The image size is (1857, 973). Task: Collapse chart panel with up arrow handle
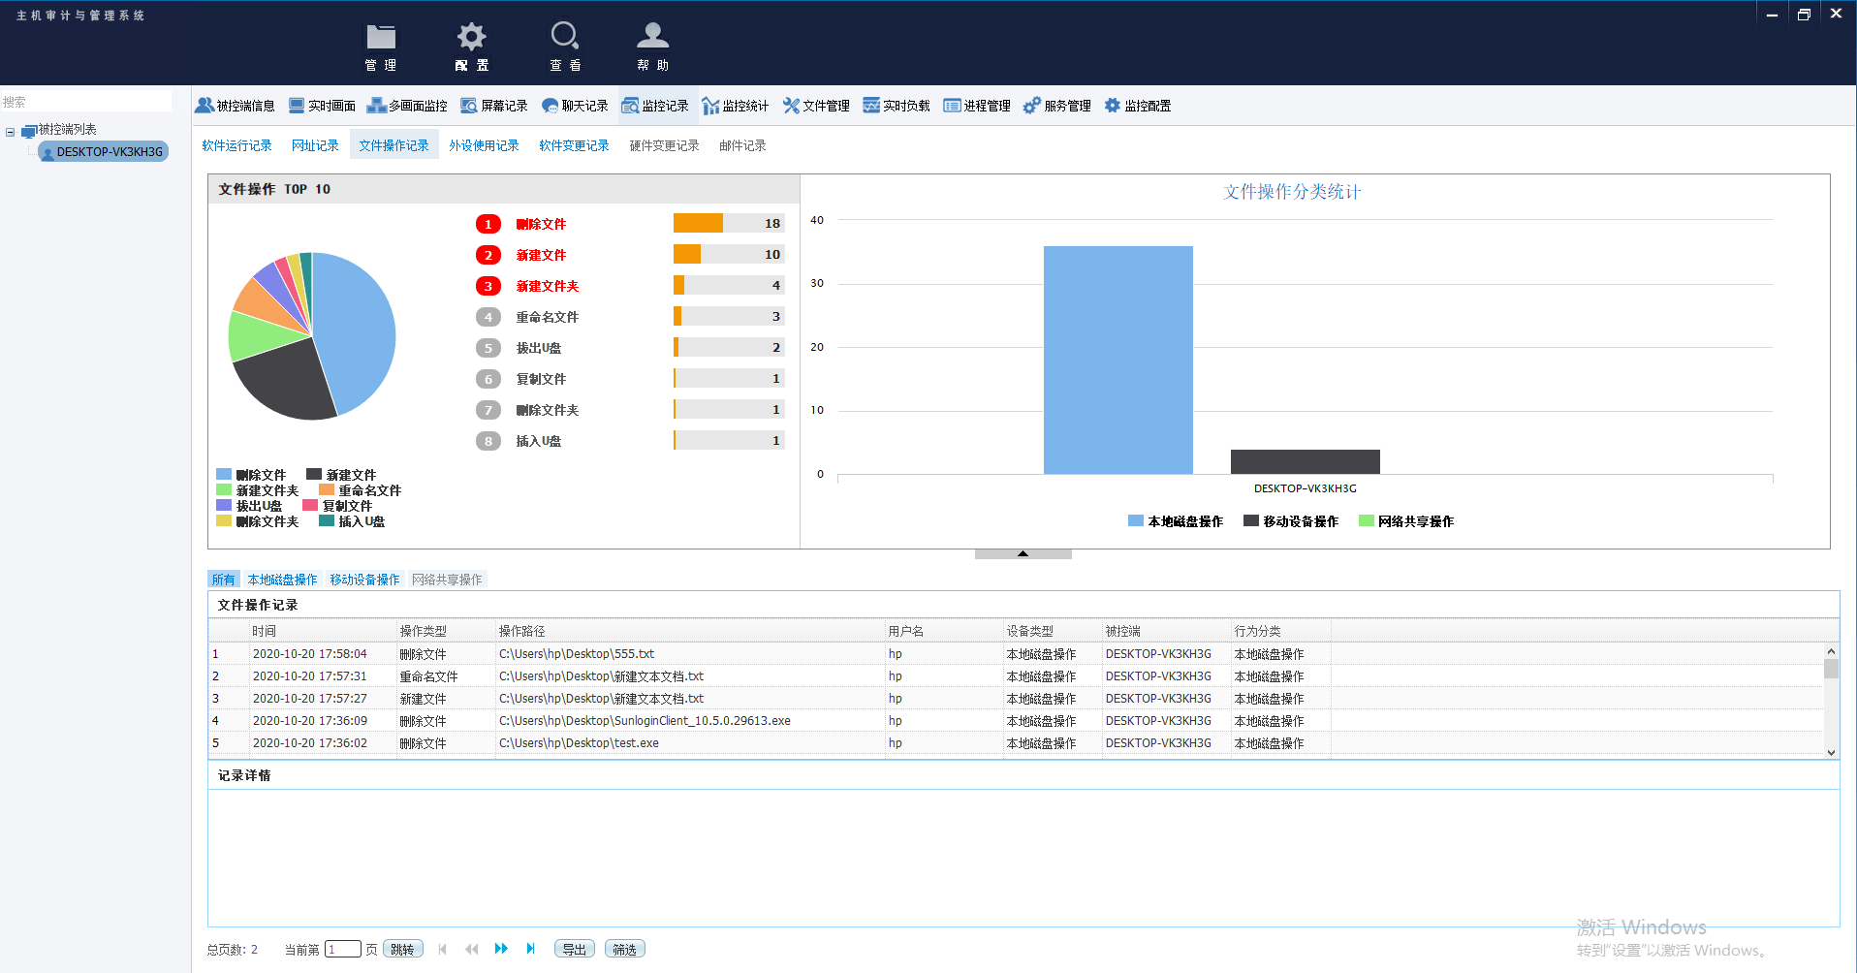[x=1023, y=553]
